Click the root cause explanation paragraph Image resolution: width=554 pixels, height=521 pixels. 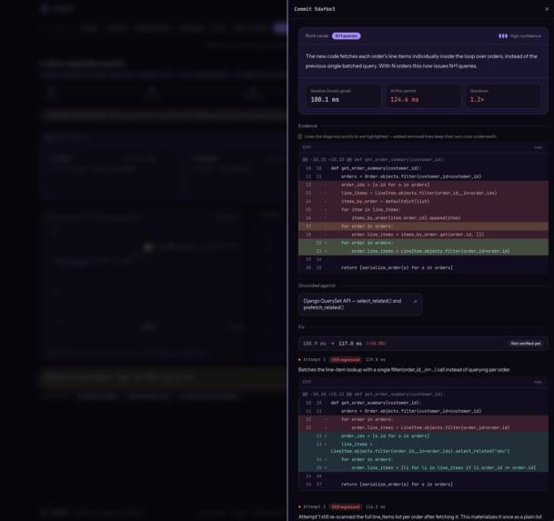point(421,61)
